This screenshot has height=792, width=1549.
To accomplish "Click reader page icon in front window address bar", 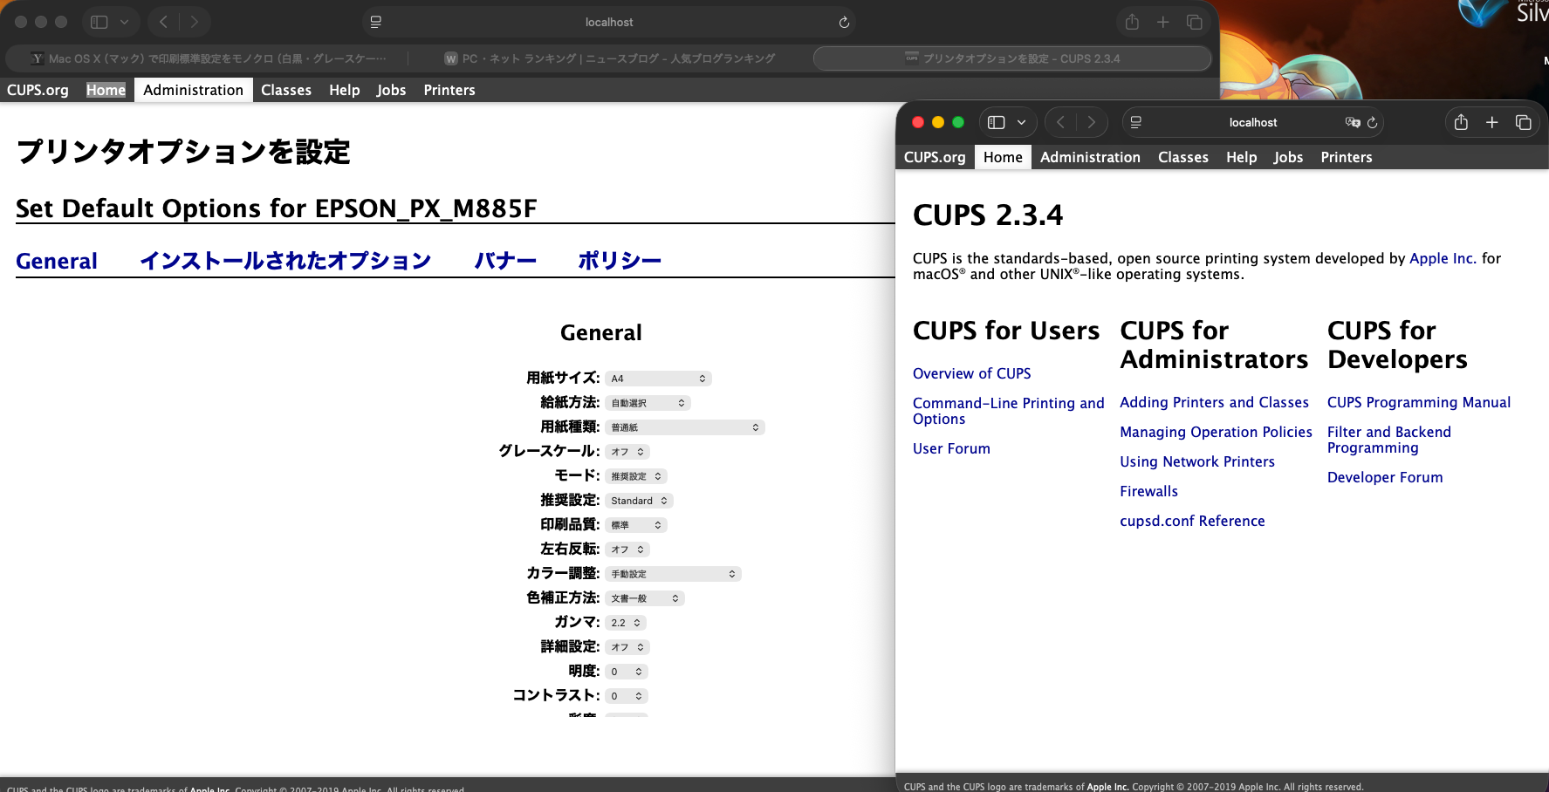I will 1136,122.
